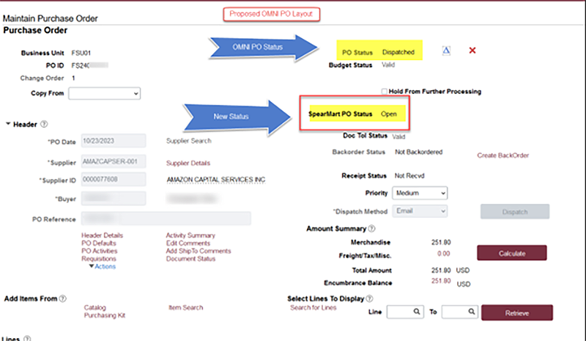586x341 pixels.
Task: Expand the Actions menu arrow
Action: tap(92, 267)
